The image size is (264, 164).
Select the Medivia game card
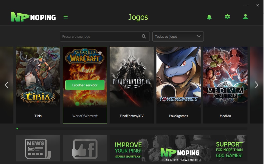(x=225, y=85)
